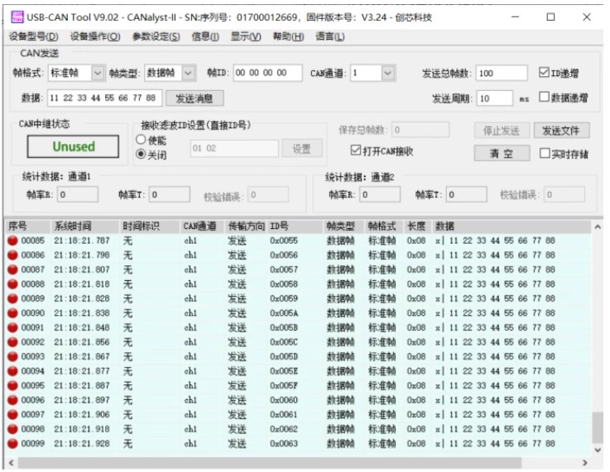The width and height of the screenshot is (610, 472).
Task: Click the red status dot for row 00088
Action: [12, 284]
